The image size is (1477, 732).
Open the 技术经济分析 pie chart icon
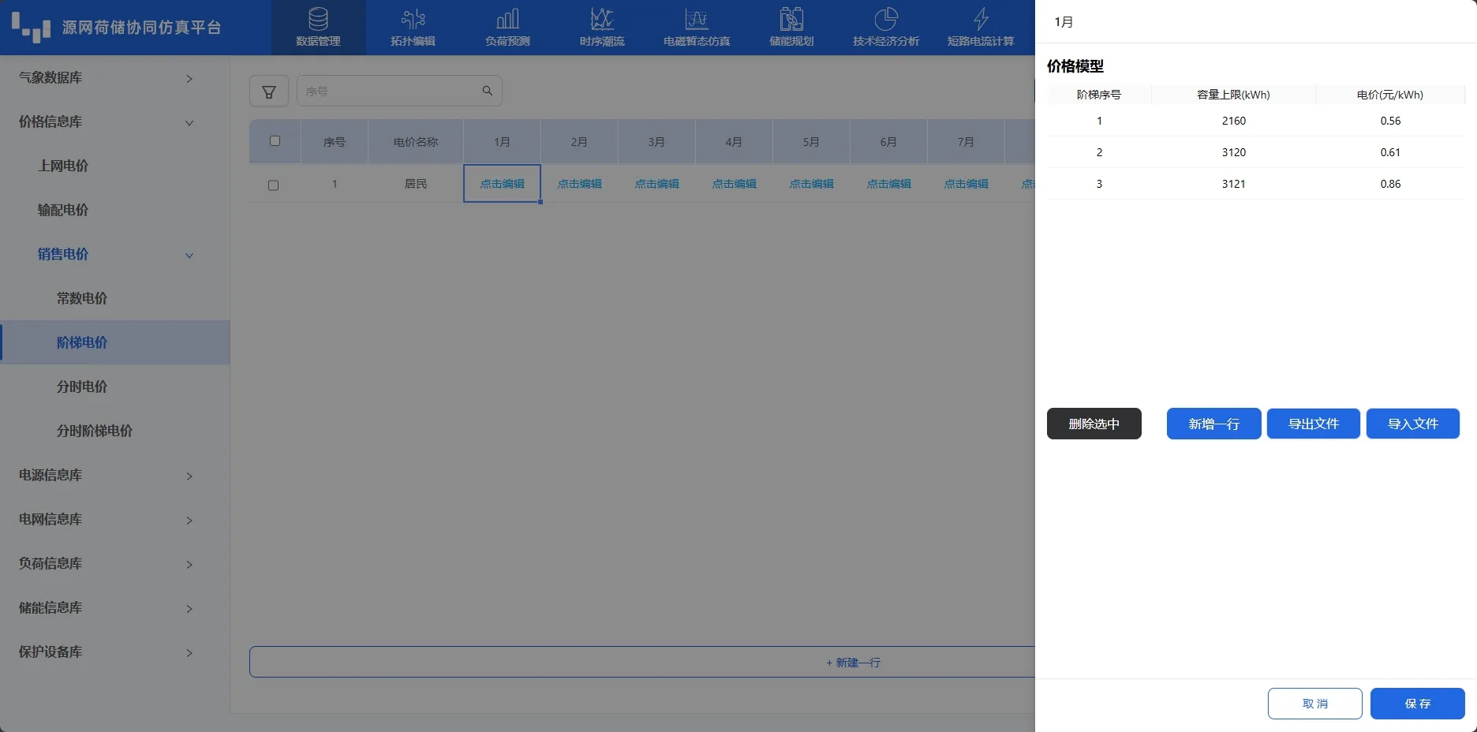[886, 19]
